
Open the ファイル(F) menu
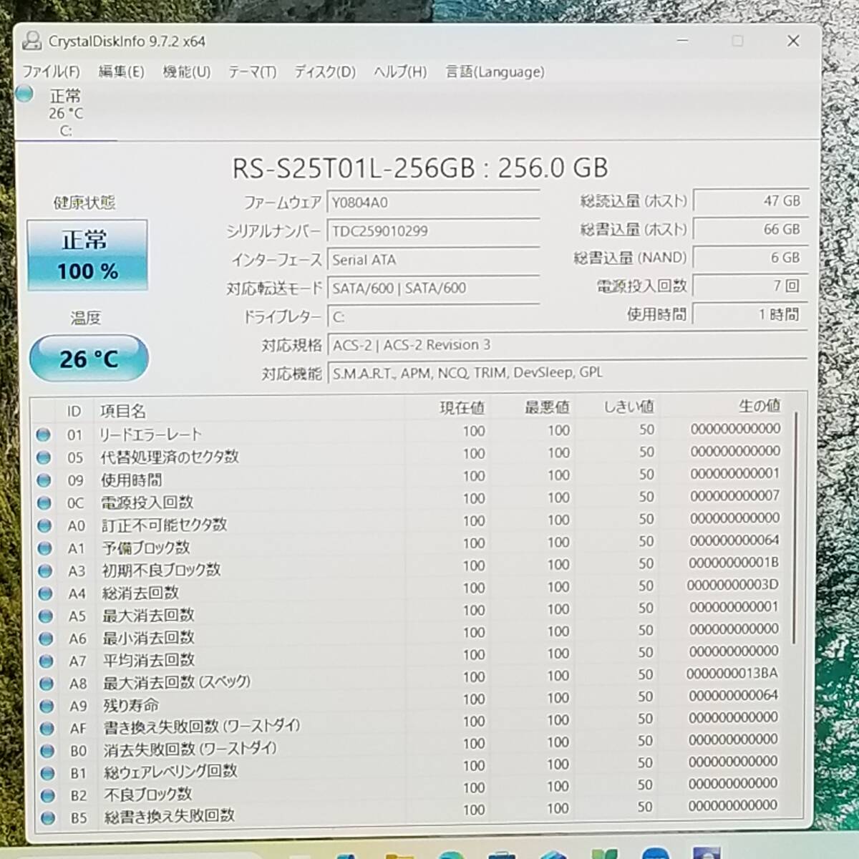point(51,72)
